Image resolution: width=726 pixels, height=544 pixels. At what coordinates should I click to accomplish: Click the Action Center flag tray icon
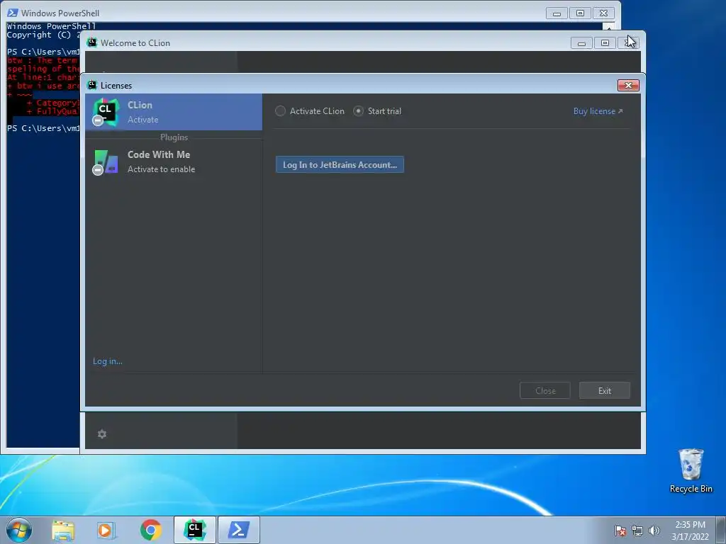pyautogui.click(x=620, y=531)
